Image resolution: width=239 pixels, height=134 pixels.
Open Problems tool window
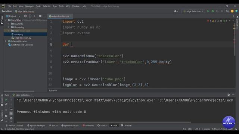pos(88,125)
